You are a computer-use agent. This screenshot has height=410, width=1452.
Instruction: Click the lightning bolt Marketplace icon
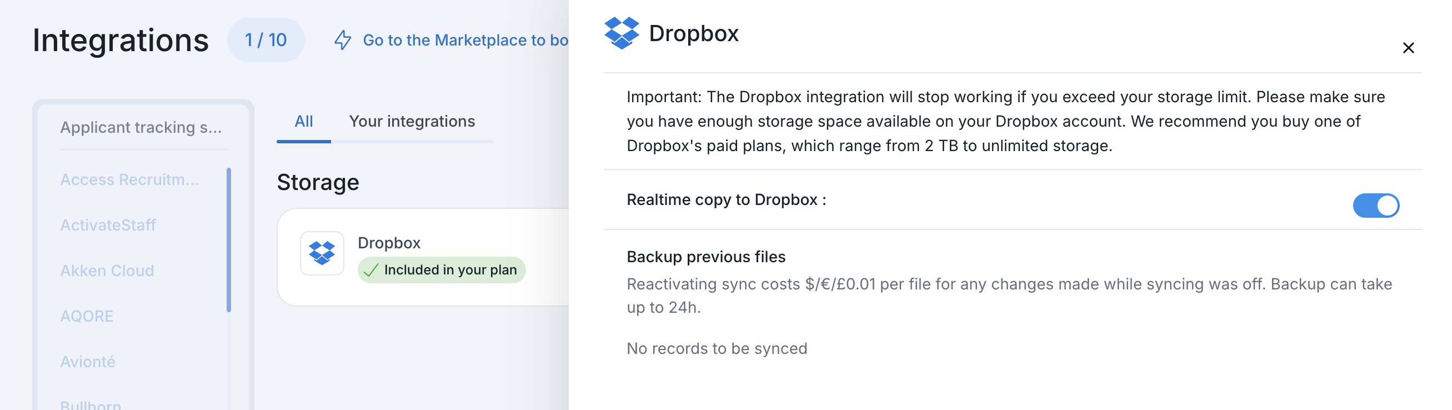[x=343, y=40]
